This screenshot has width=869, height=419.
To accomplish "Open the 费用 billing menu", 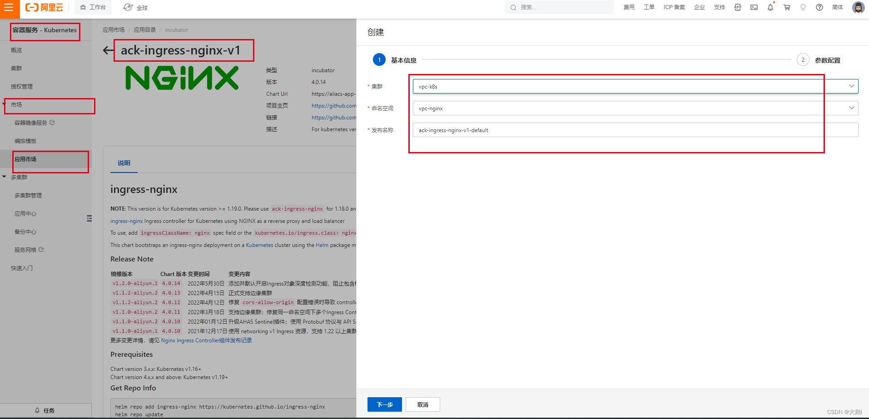I will (x=629, y=7).
